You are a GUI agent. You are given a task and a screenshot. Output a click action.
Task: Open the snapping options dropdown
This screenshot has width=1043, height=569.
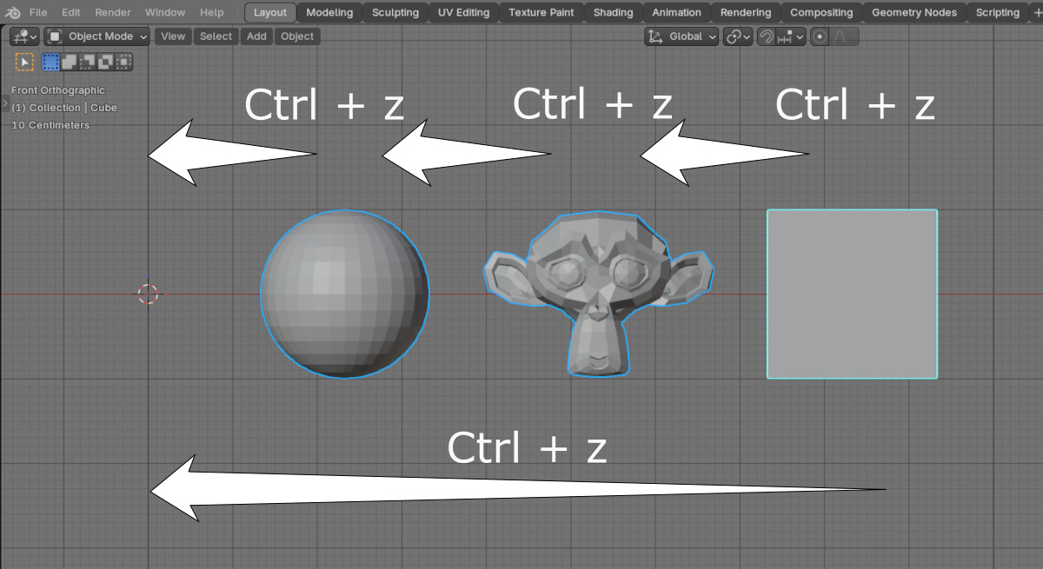coord(791,36)
